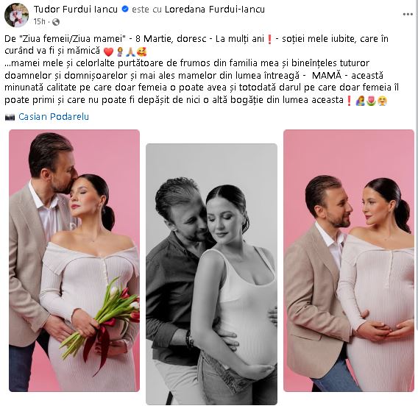This screenshot has width=418, height=417.
Task: Open the three-dots post options menu
Action: tap(408, 15)
